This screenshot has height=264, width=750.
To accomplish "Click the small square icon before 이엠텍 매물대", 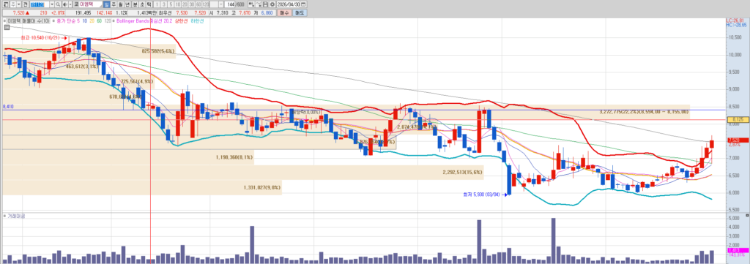I will pos(4,21).
